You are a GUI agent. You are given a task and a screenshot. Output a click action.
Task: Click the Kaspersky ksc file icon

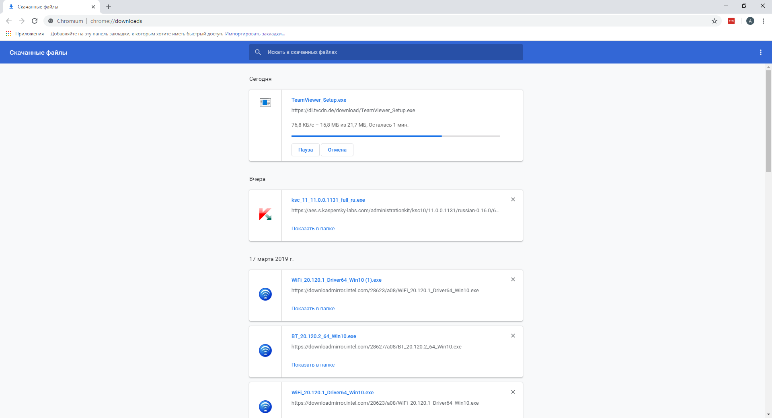point(265,214)
